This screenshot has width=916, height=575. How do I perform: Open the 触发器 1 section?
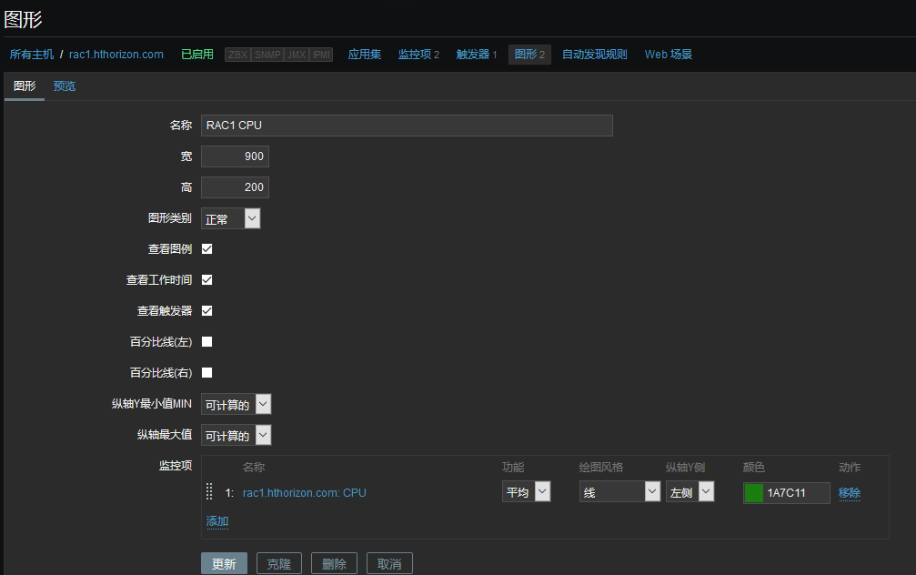476,55
